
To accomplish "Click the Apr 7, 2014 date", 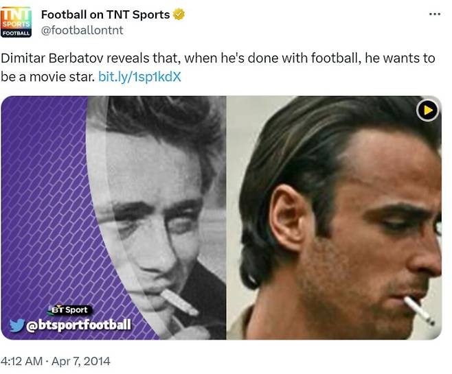I will [82, 361].
